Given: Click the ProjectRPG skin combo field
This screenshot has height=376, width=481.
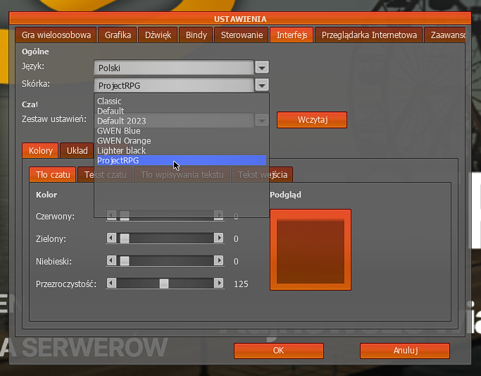Looking at the screenshot, I should coord(174,85).
